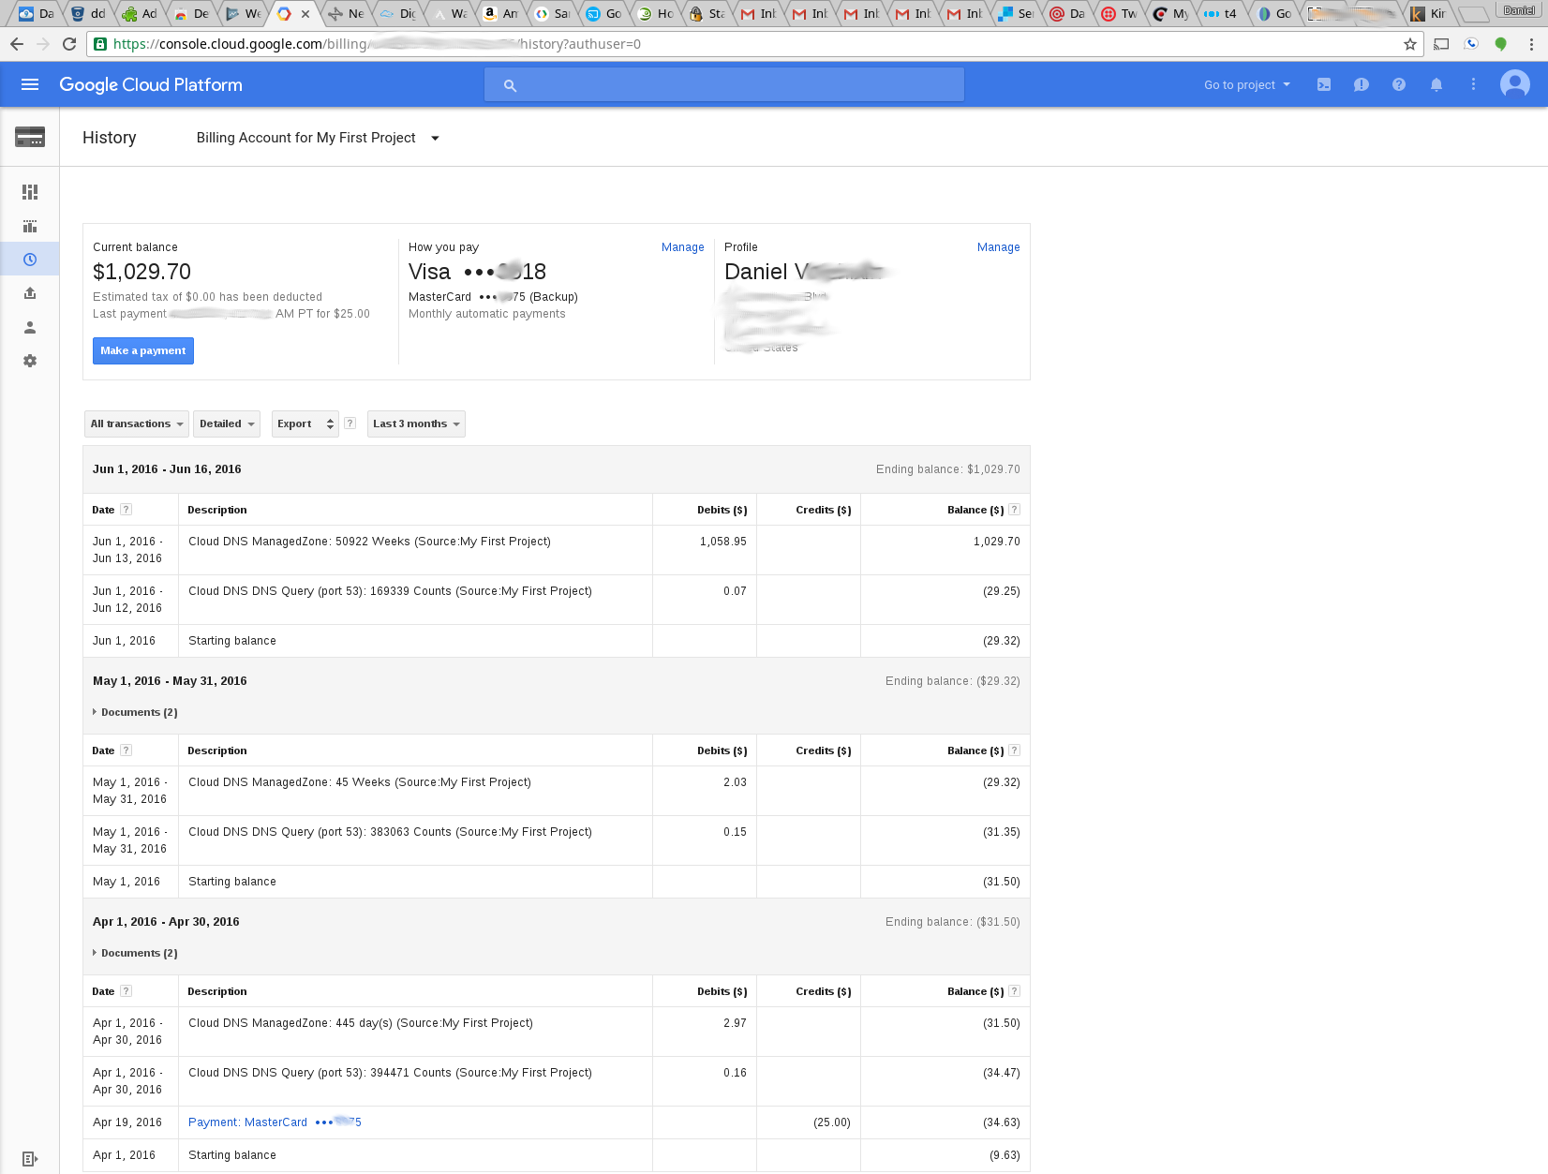Screen dimensions: 1548x1174
Task: Open Payment settings gear icon
Action: [x=30, y=361]
